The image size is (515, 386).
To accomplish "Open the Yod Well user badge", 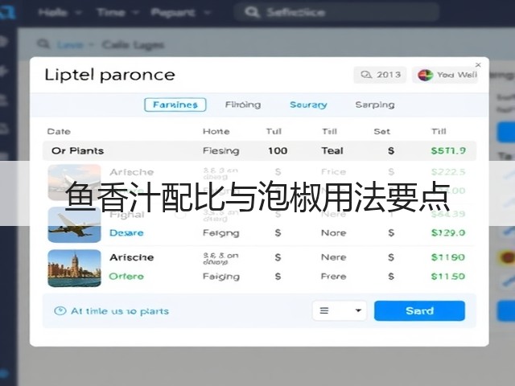I will click(445, 75).
